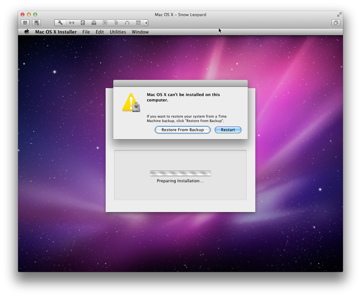Viewport: 361px width, 297px height.
Task: Open the Edit menu
Action: pyautogui.click(x=100, y=32)
